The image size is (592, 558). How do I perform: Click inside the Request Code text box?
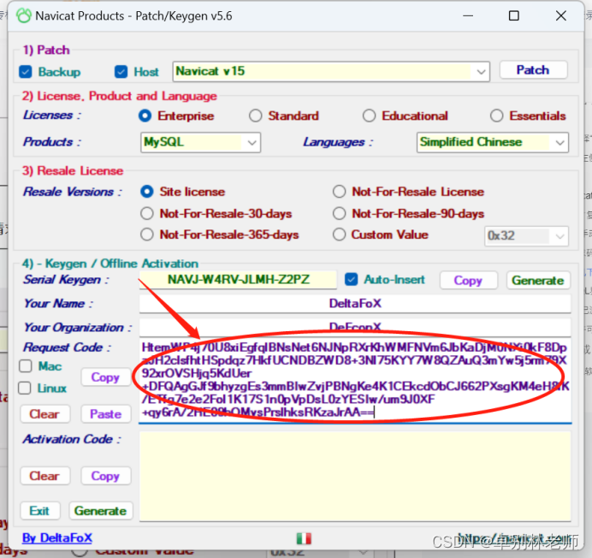[355, 380]
